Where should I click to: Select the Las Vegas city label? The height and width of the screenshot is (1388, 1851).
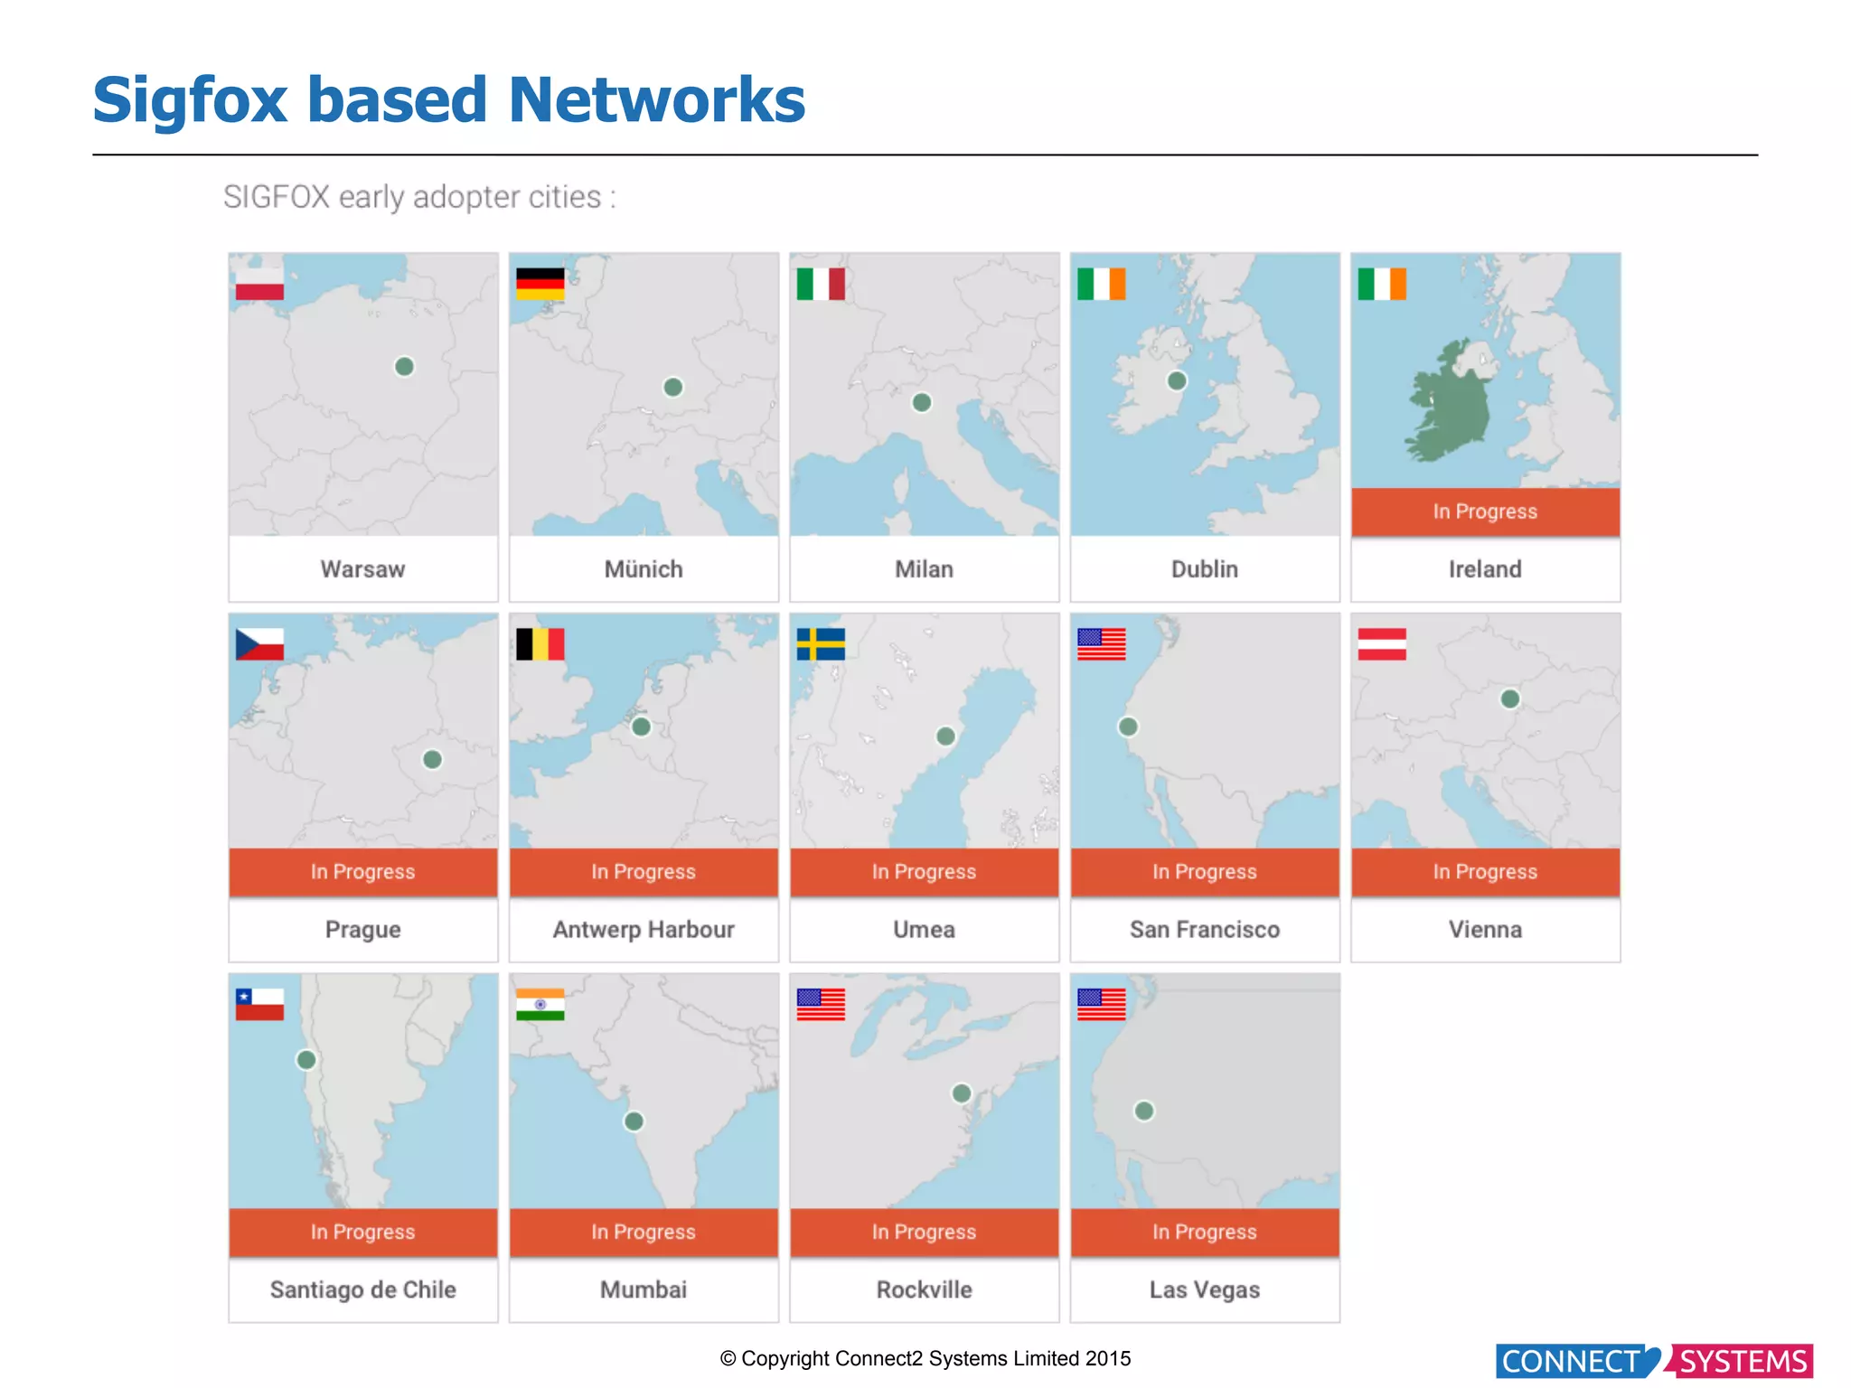tap(1205, 1290)
